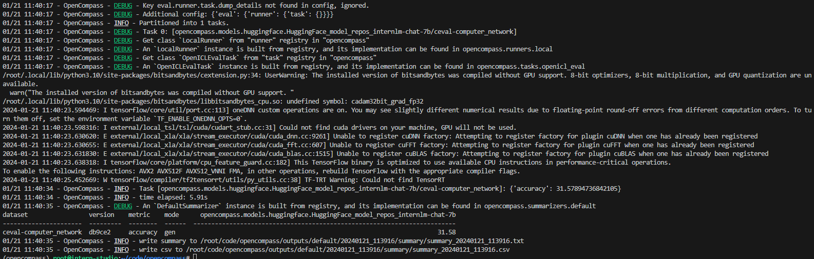Click the 'mode' column header in results table

point(172,215)
